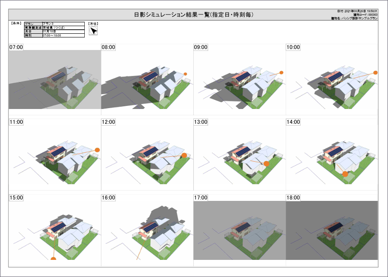Viewport: 388px width, 277px height.
Task: Click the 07:00～18:00 time range cell
Action: coord(63,35)
